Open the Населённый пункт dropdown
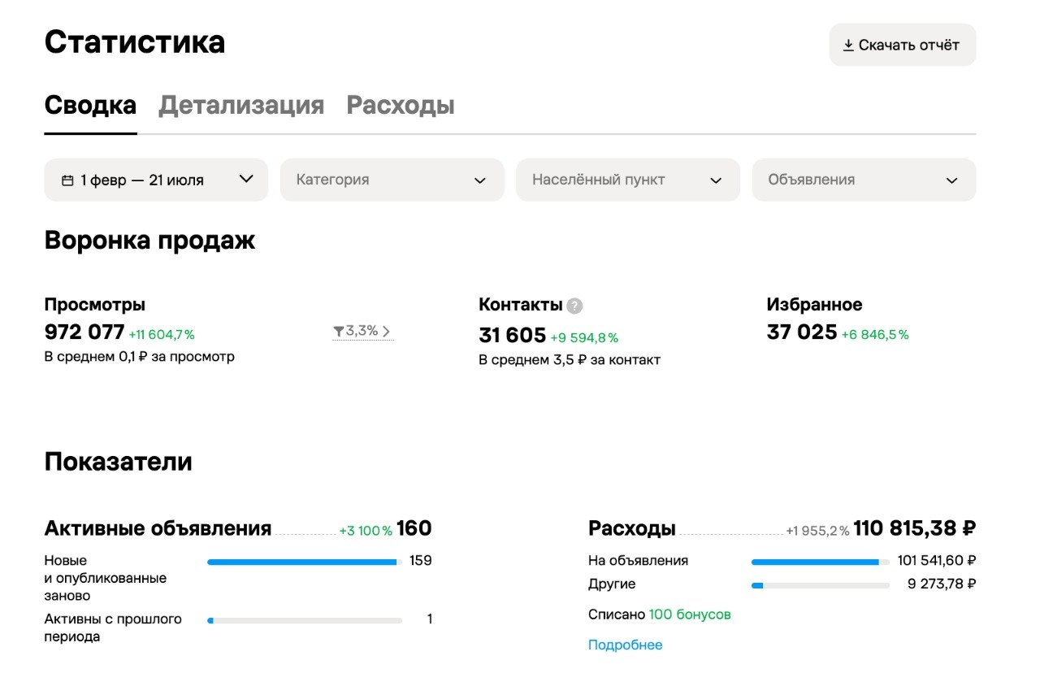The image size is (1040, 673). coord(628,180)
